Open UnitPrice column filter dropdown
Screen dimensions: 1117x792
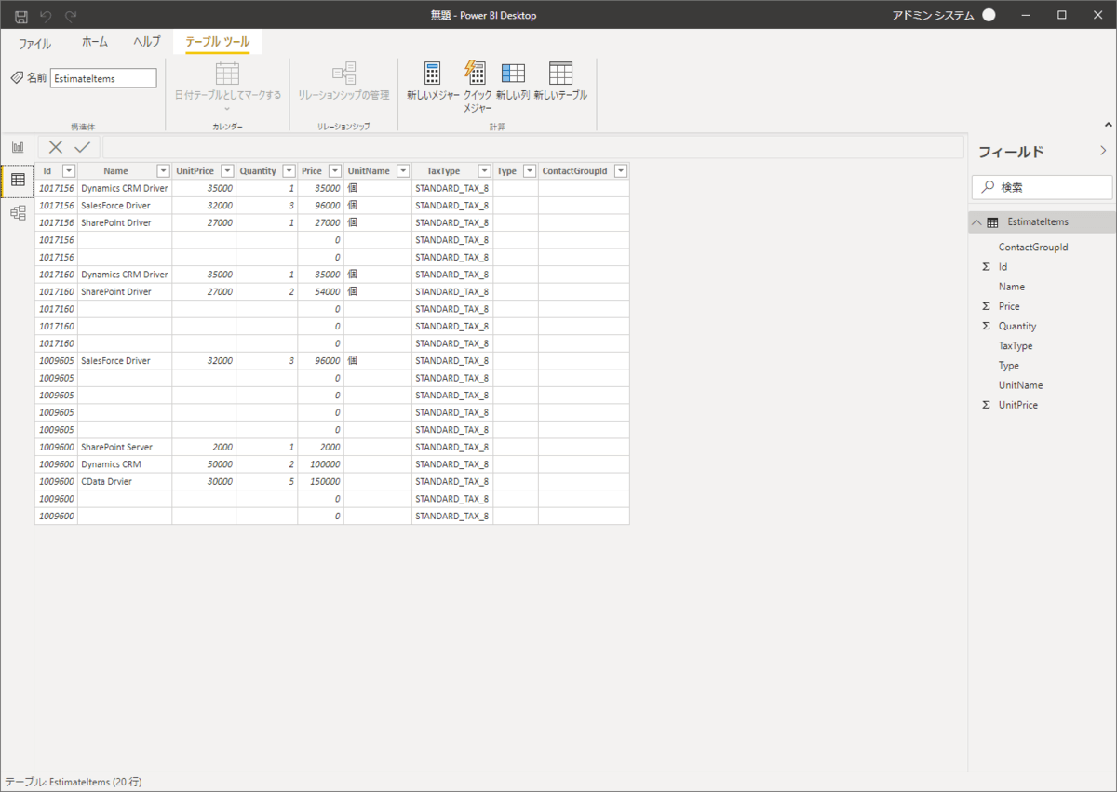227,171
